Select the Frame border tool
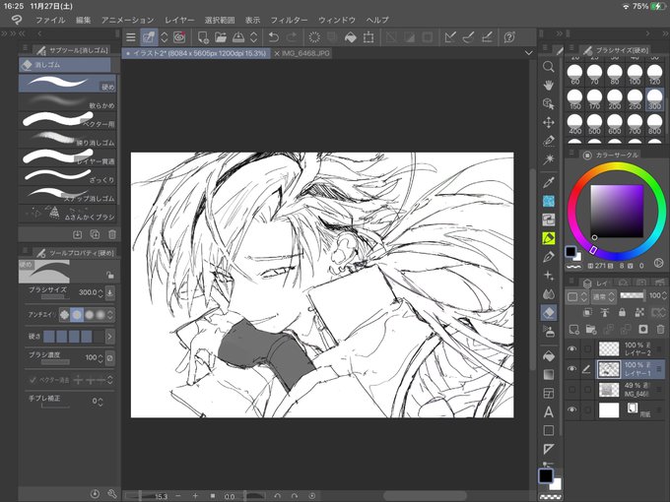Screen dimensions: 670x502 click(x=548, y=393)
